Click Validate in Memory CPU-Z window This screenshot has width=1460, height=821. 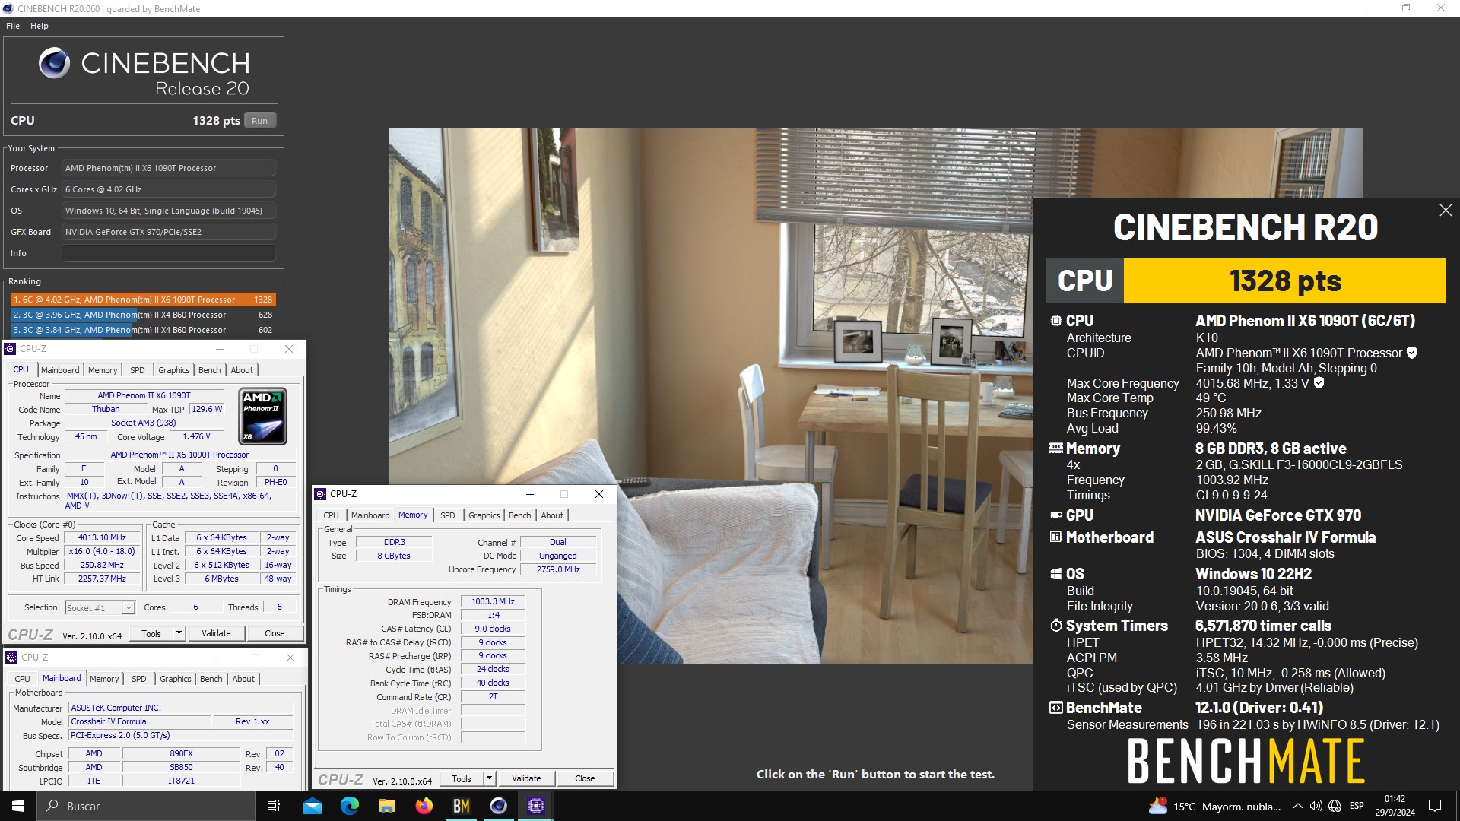[526, 778]
